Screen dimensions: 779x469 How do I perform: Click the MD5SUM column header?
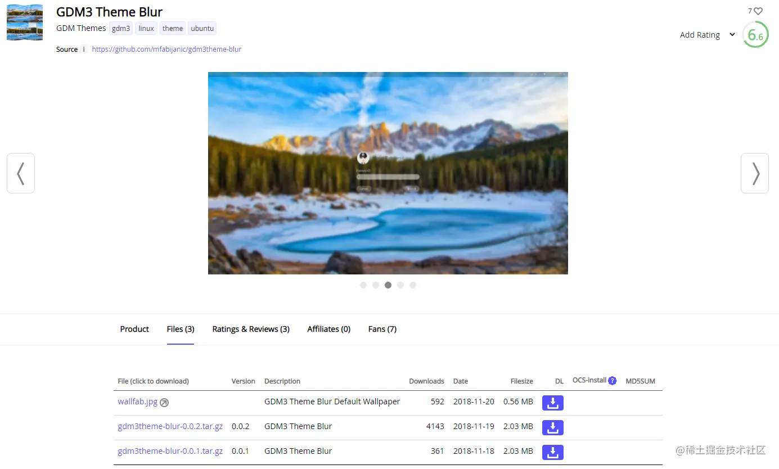tap(641, 381)
